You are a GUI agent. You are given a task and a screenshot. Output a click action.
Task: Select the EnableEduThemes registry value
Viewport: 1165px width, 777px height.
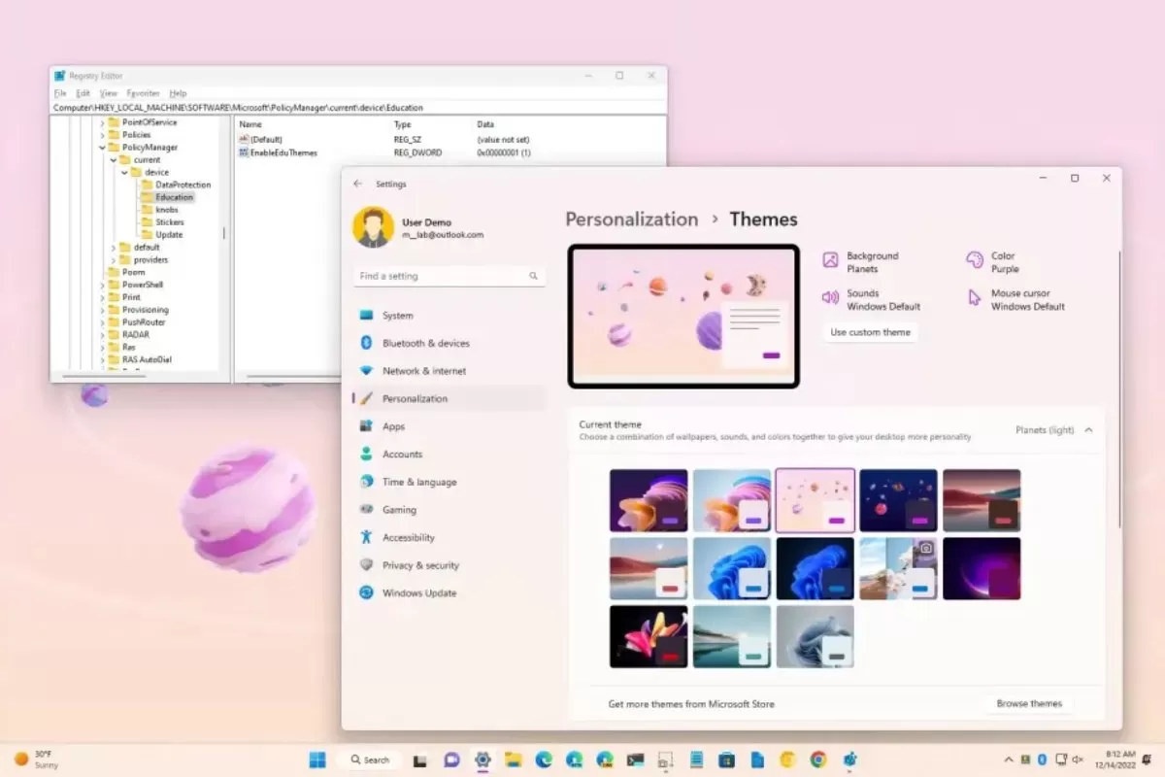283,152
